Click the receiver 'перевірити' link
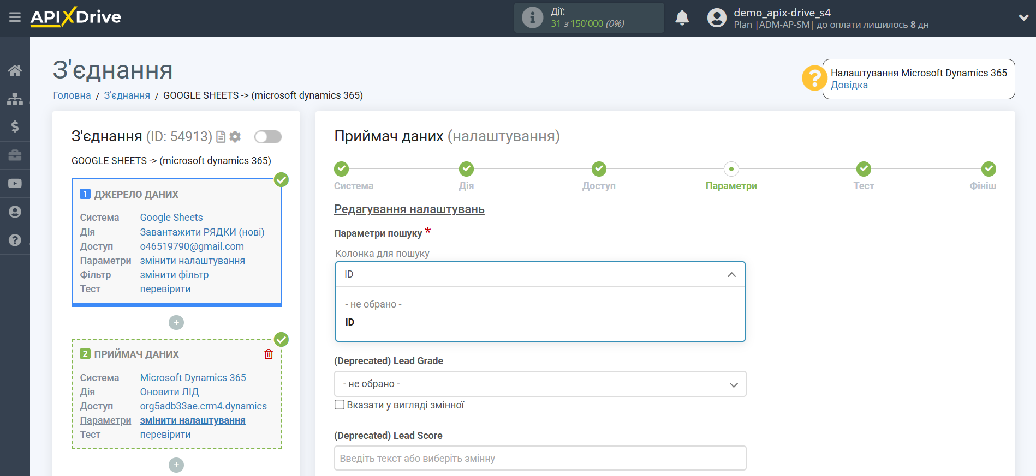 point(165,435)
